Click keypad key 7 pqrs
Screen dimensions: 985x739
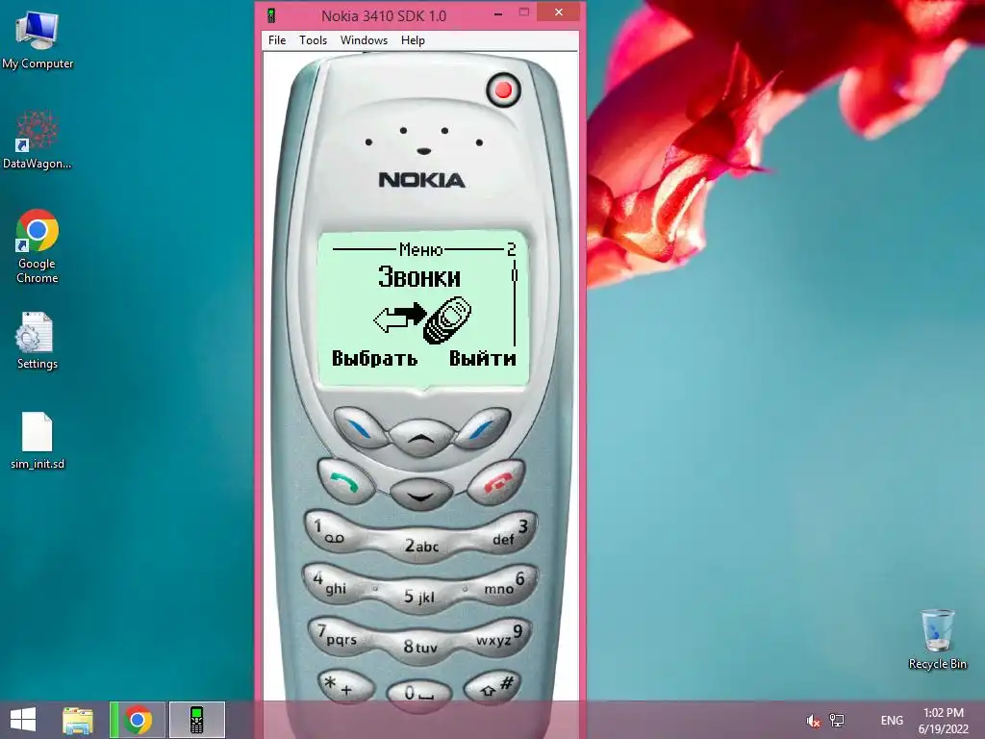click(x=336, y=636)
